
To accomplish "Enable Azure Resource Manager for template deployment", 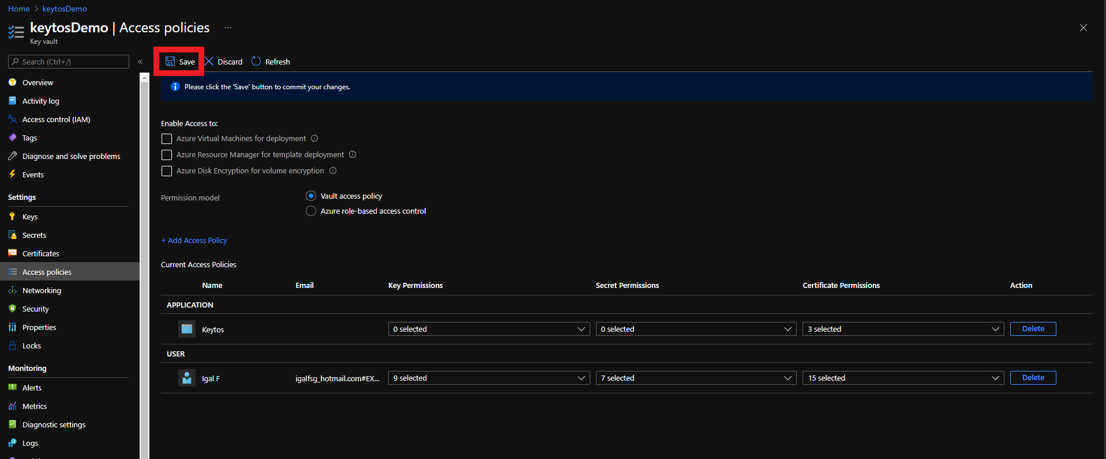I will tap(167, 155).
